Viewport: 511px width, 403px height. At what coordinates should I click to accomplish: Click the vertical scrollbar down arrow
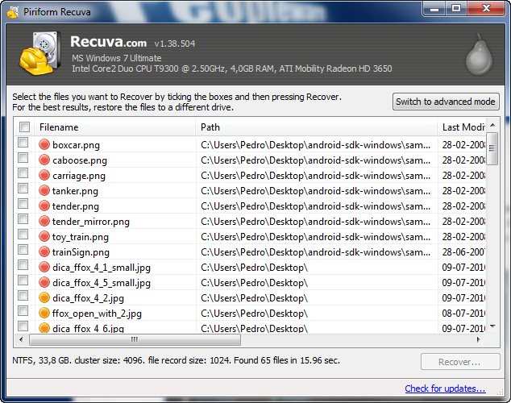tap(492, 326)
